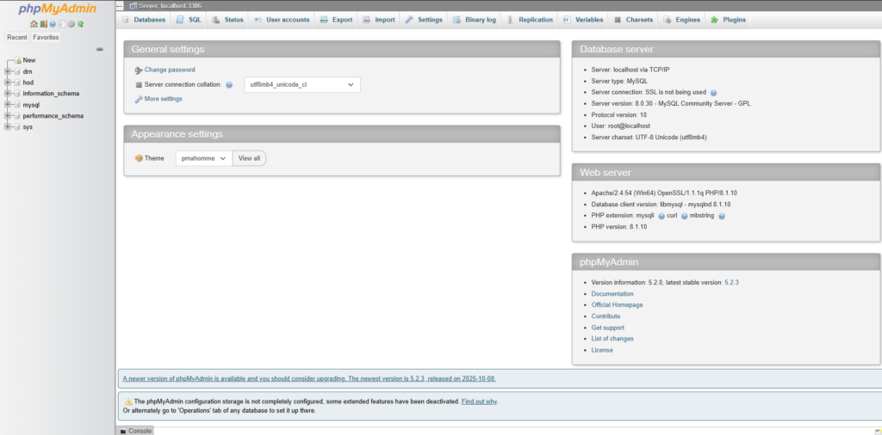This screenshot has width=882, height=435.
Task: Open the Official Homepage link
Action: pyautogui.click(x=617, y=305)
